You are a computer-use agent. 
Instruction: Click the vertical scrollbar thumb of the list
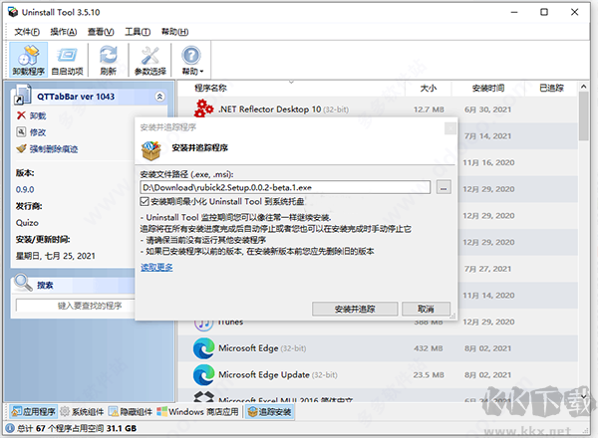(x=583, y=116)
